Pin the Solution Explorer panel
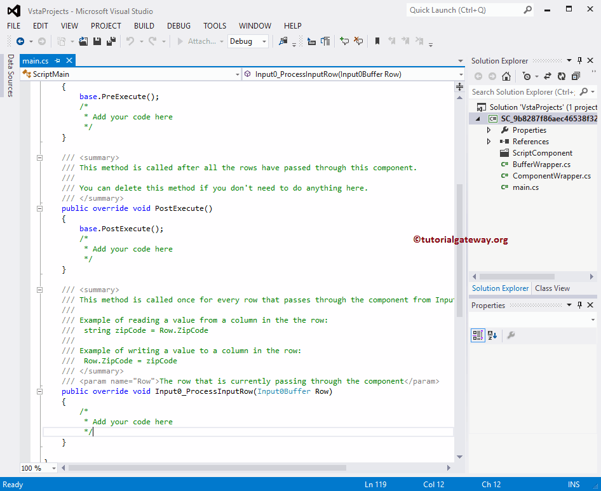Image resolution: width=601 pixels, height=491 pixels. pyautogui.click(x=579, y=60)
